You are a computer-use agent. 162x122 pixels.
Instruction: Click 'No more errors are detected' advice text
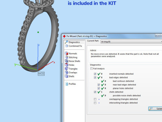[x=125, y=55]
